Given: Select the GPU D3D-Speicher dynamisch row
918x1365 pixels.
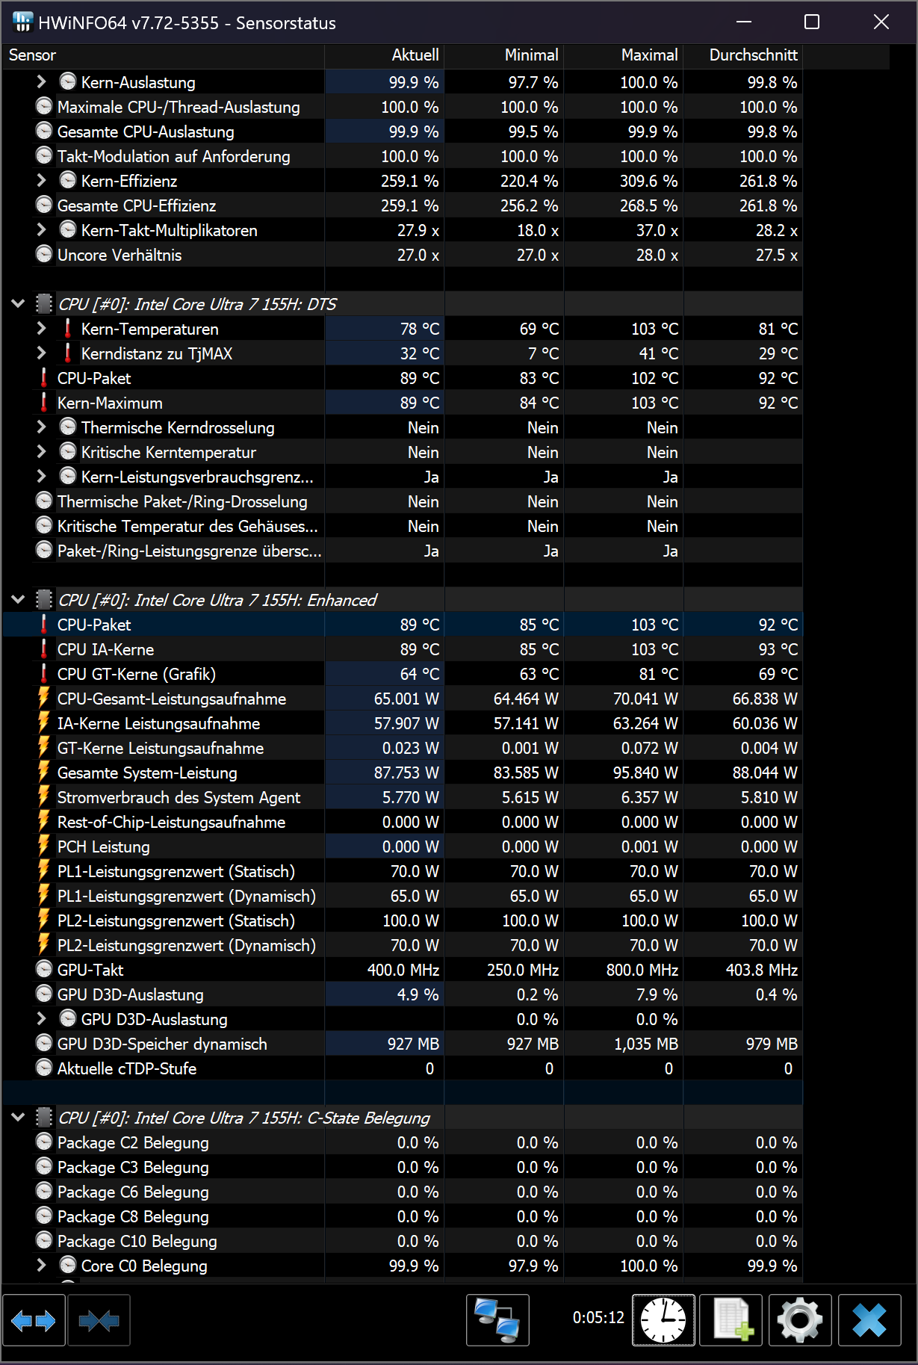Looking at the screenshot, I should pyautogui.click(x=403, y=1044).
